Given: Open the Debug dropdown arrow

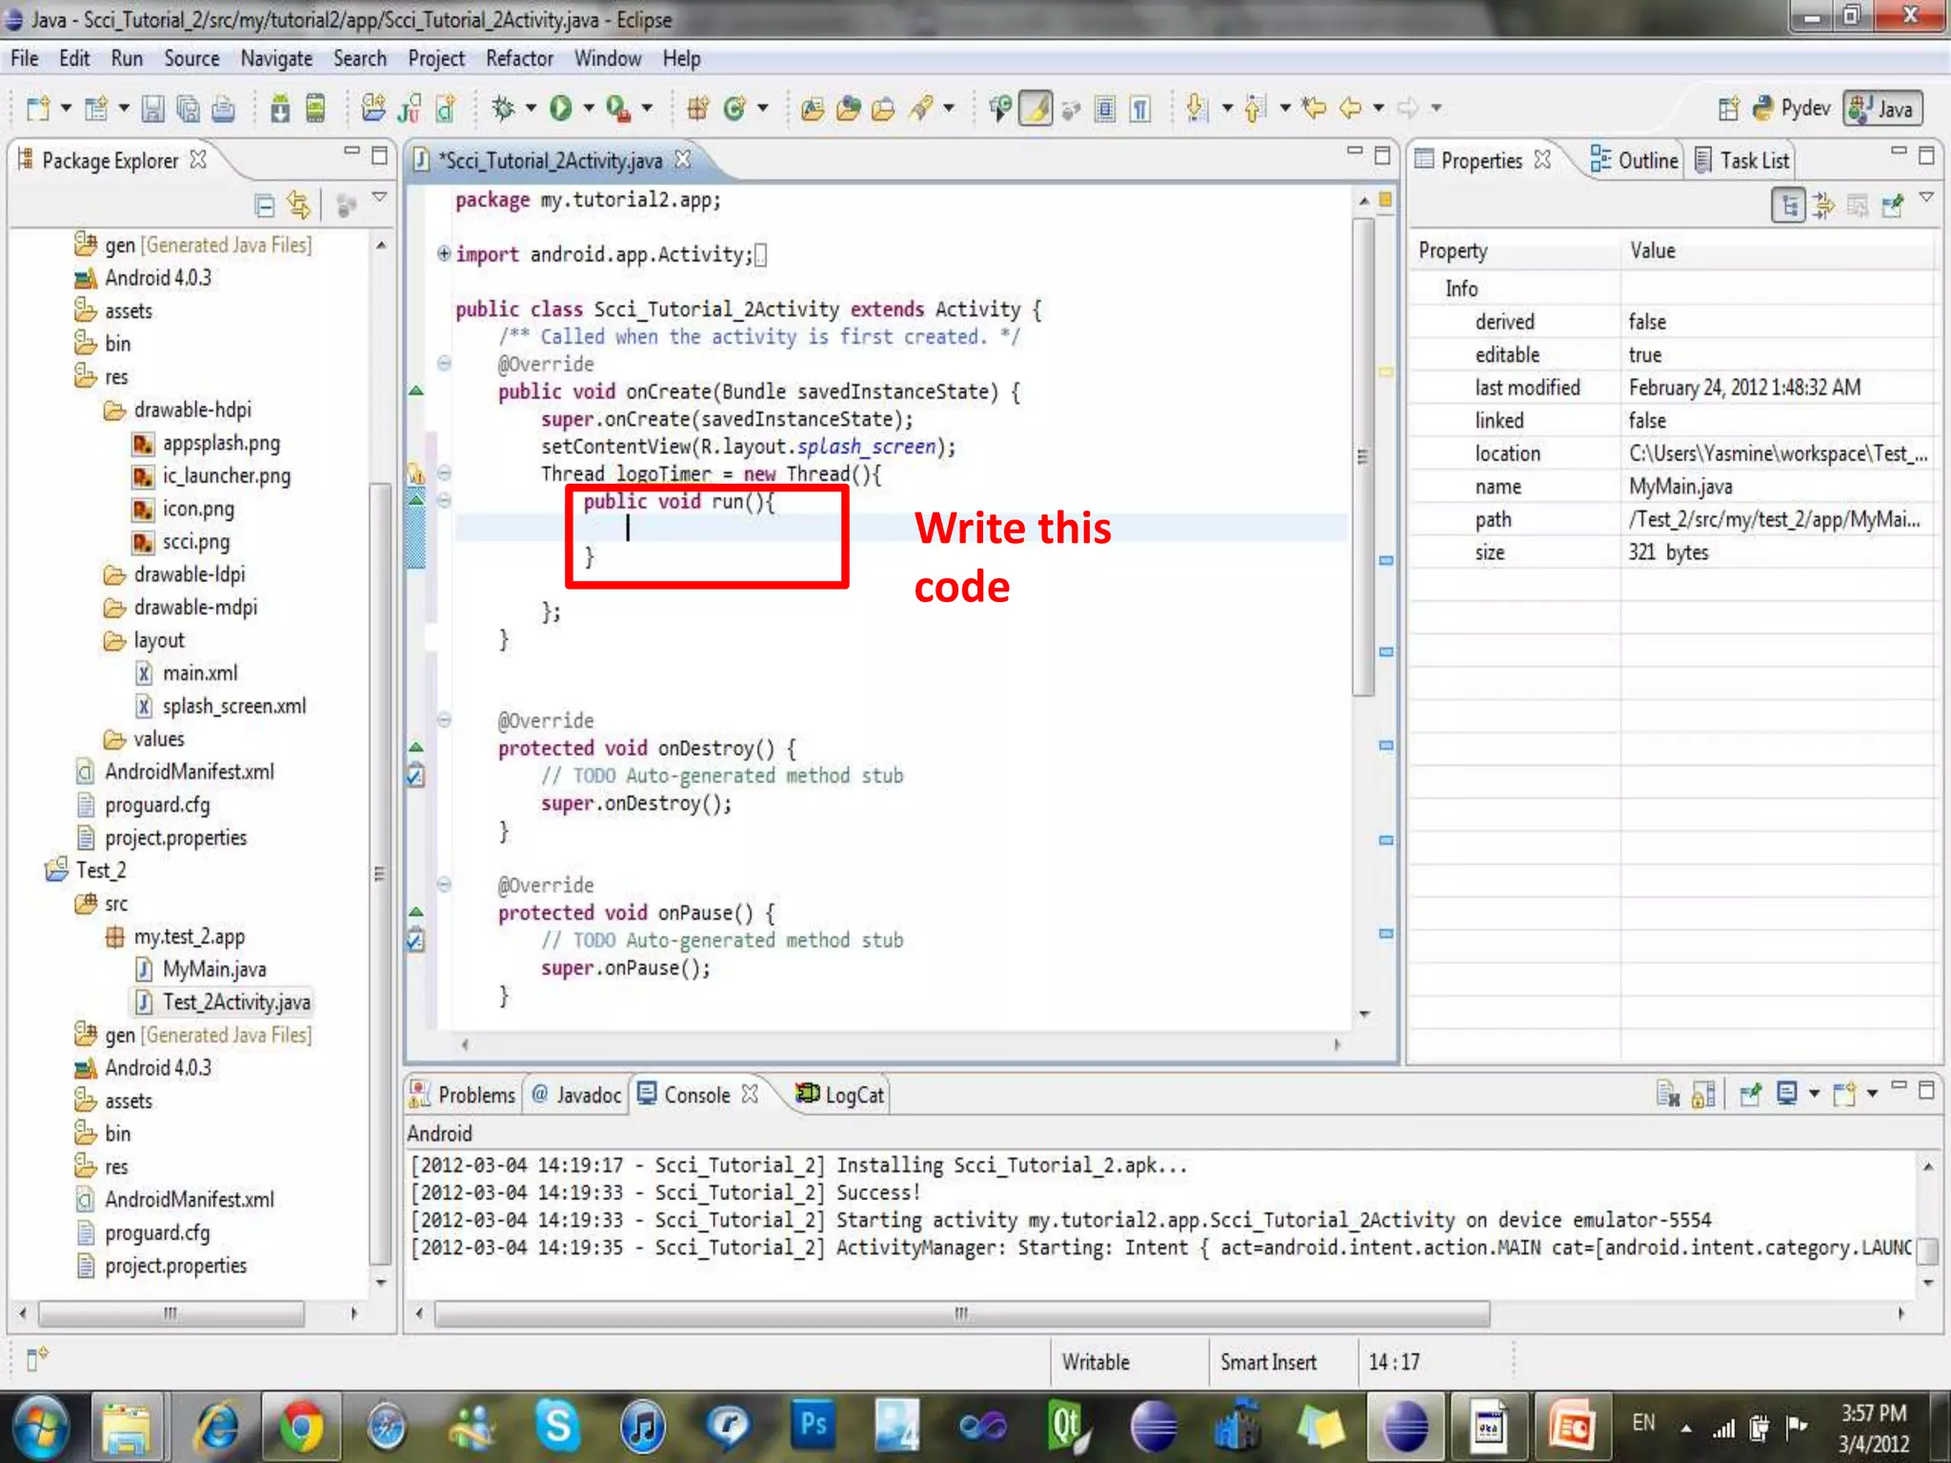Looking at the screenshot, I should coord(531,108).
